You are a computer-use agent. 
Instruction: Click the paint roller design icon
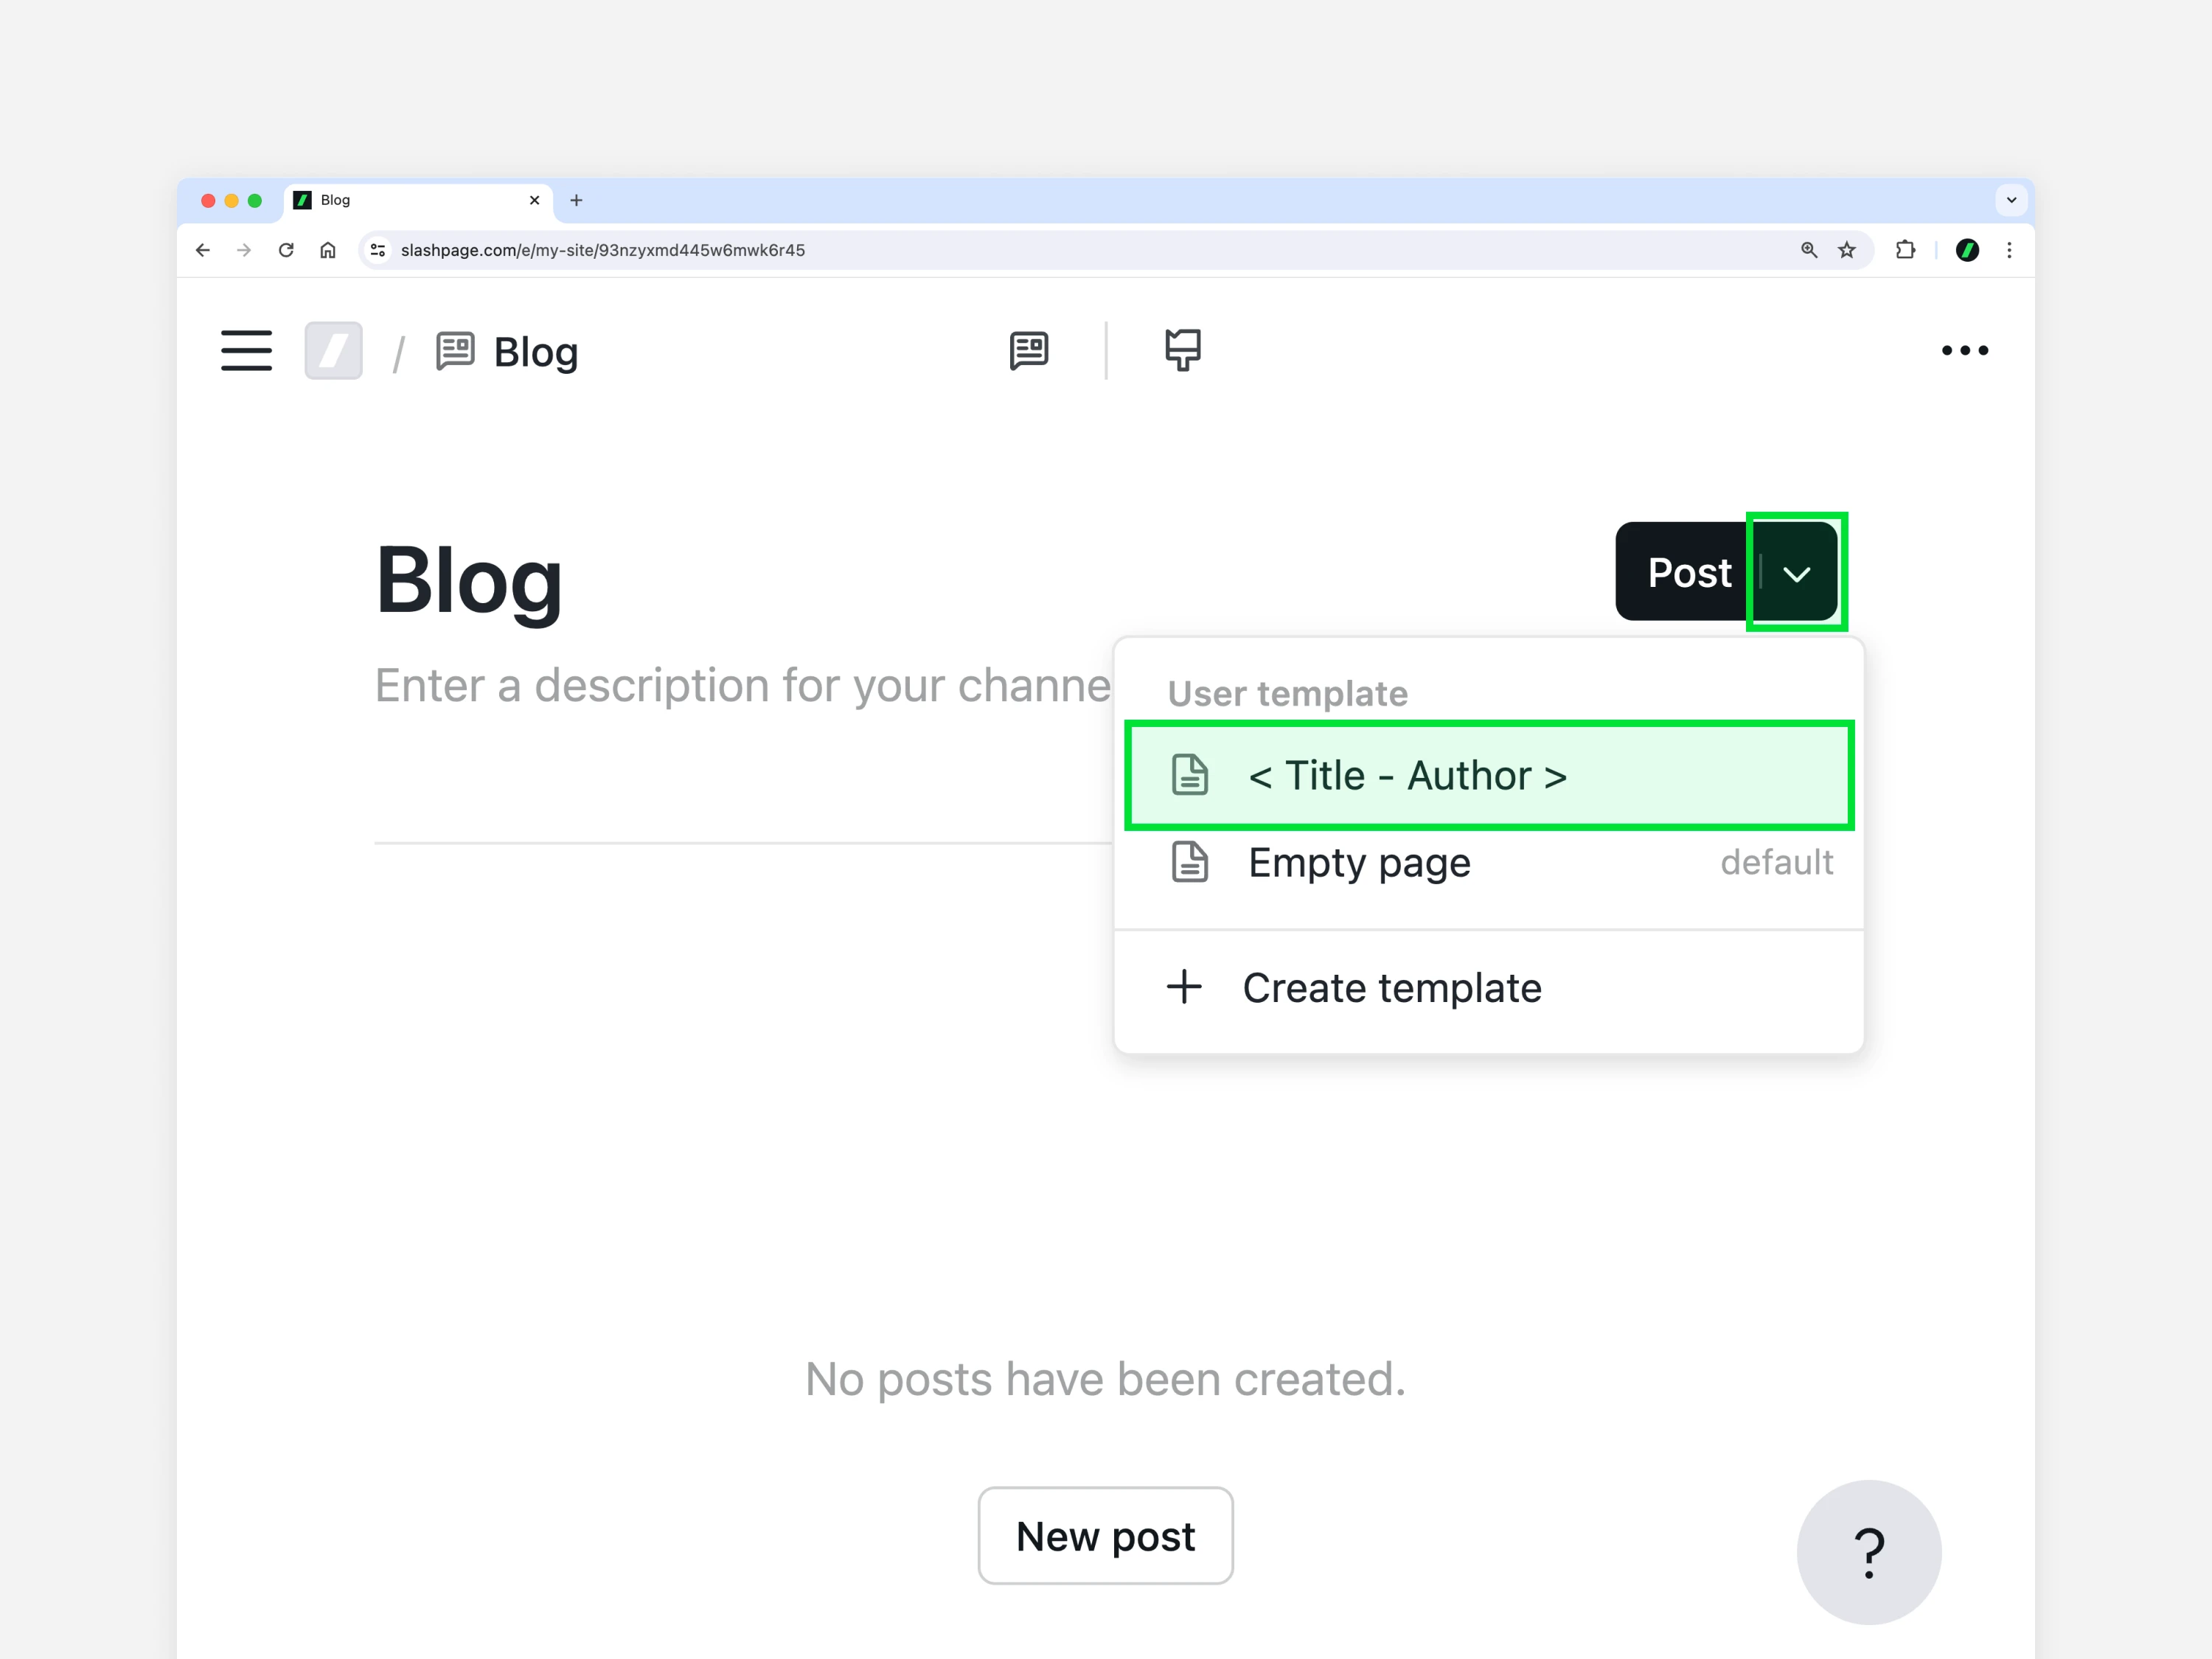point(1183,350)
